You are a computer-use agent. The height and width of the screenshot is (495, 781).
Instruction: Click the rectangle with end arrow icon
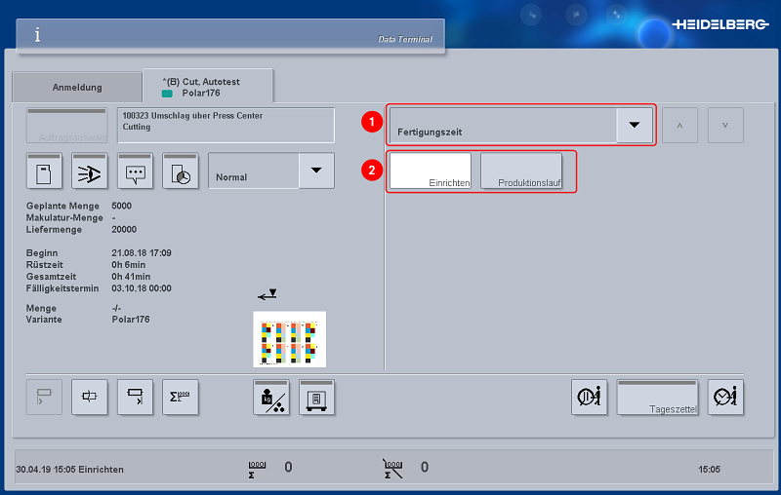coord(135,397)
